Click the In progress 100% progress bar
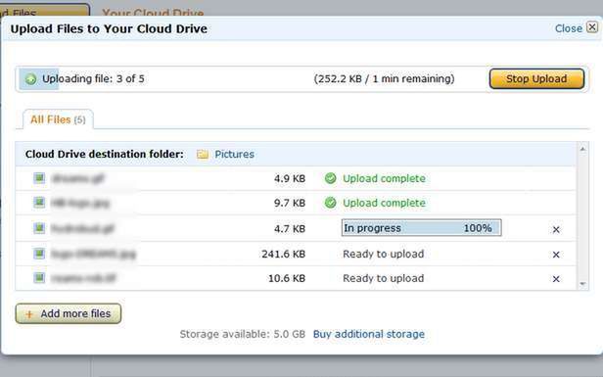The height and width of the screenshot is (377, 603). tap(422, 228)
